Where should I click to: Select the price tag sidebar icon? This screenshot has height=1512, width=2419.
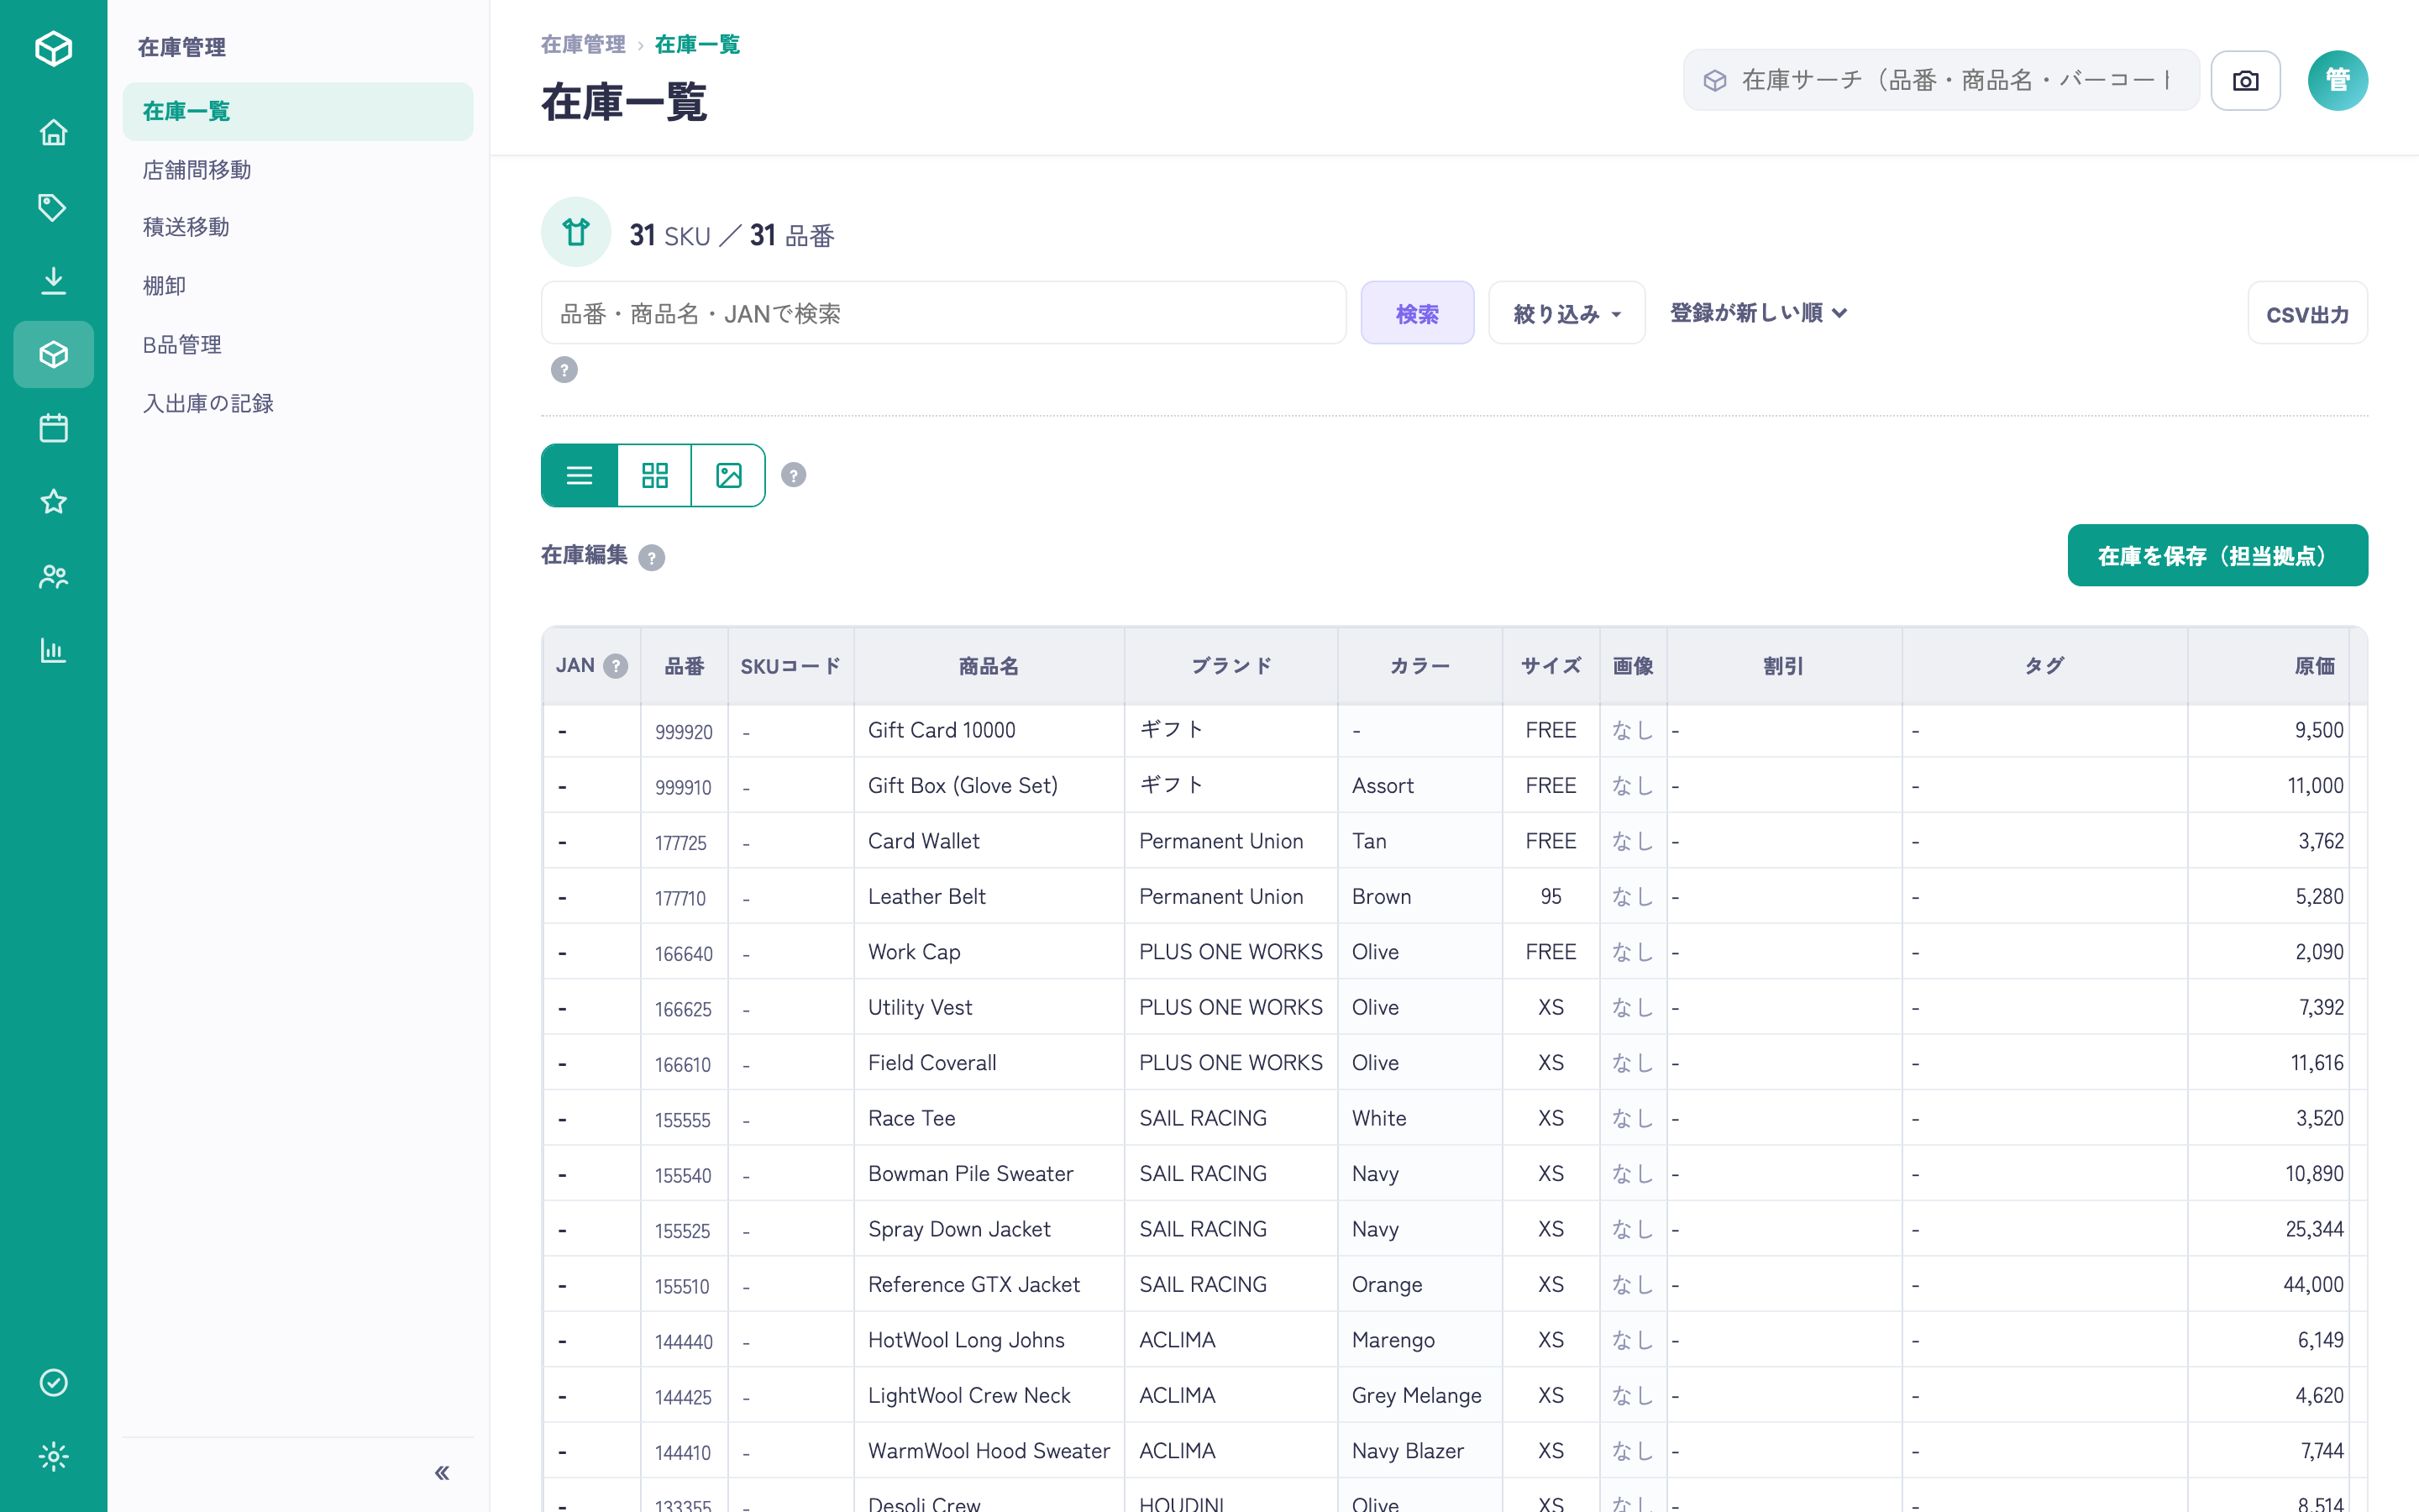pyautogui.click(x=53, y=207)
